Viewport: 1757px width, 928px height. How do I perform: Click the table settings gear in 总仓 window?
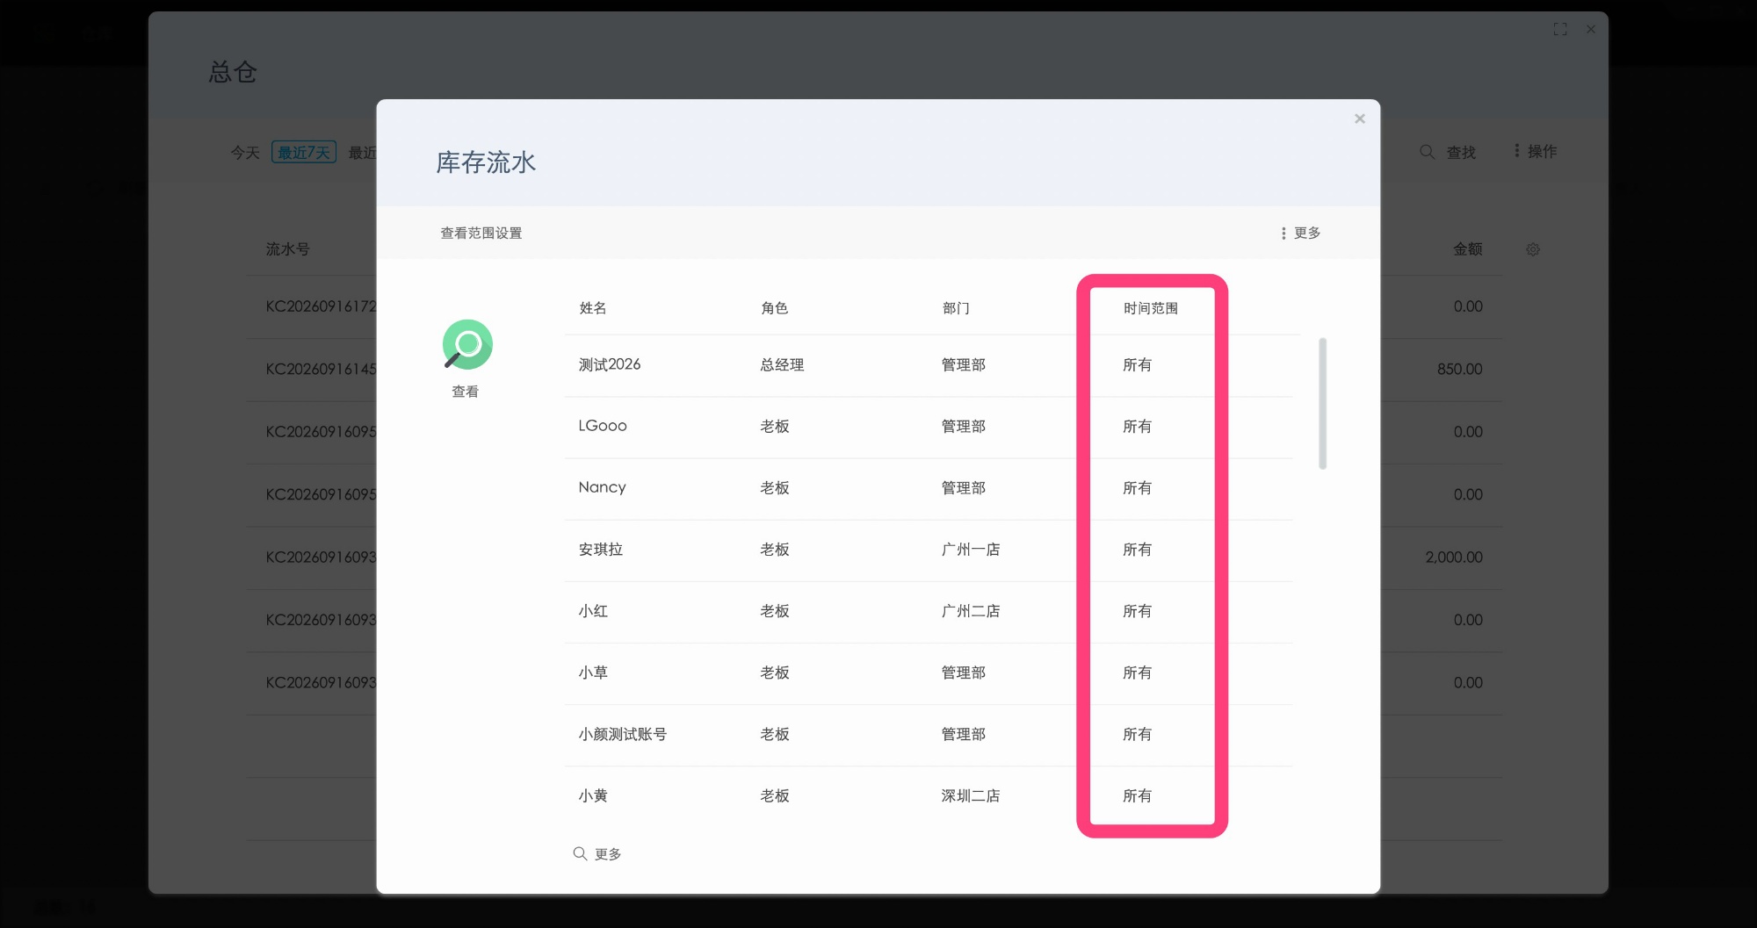click(x=1533, y=249)
